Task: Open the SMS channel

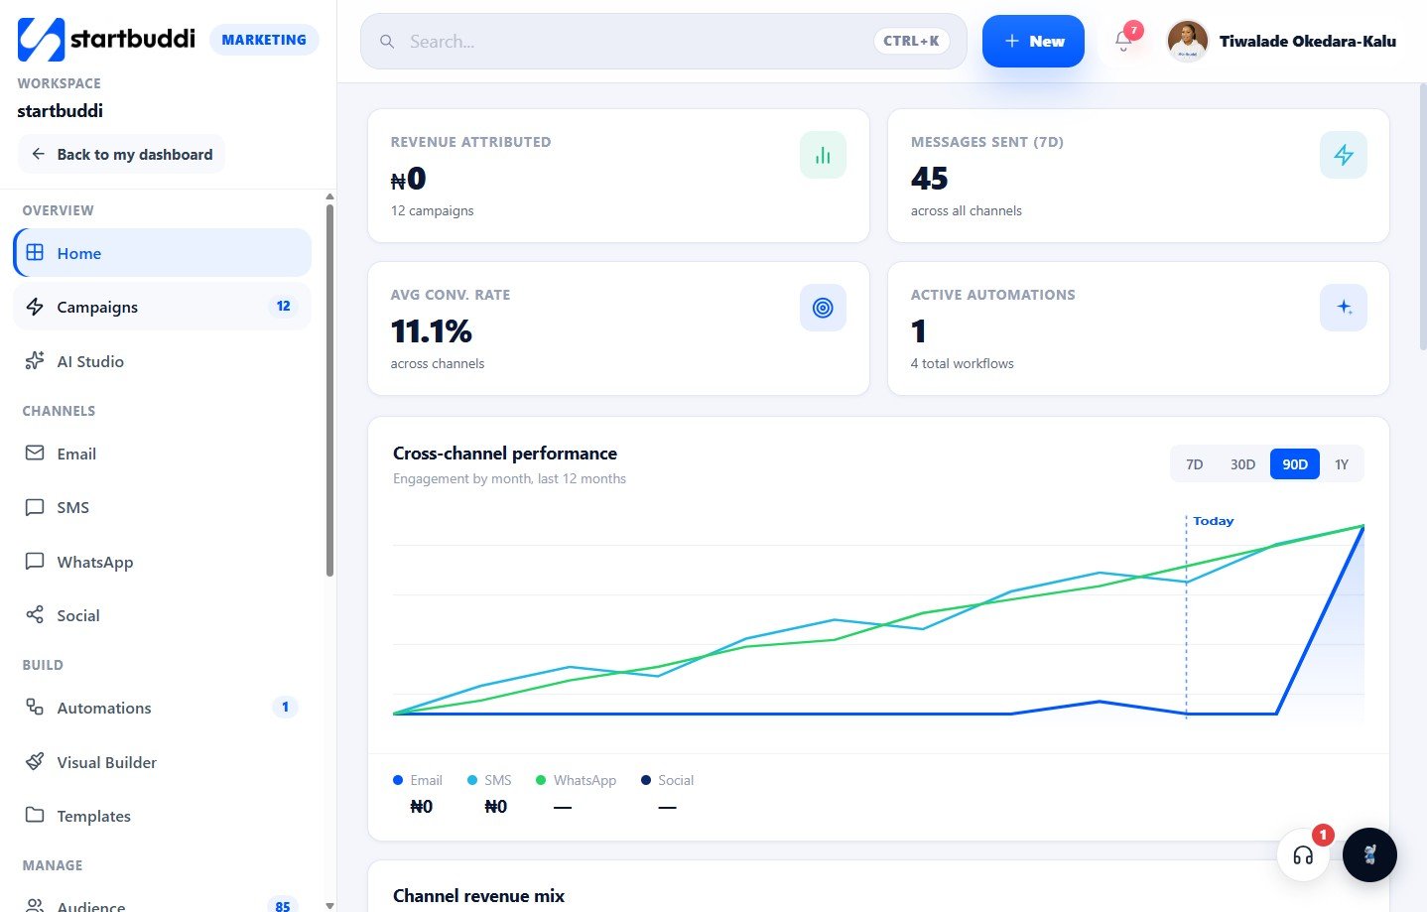Action: 163,507
